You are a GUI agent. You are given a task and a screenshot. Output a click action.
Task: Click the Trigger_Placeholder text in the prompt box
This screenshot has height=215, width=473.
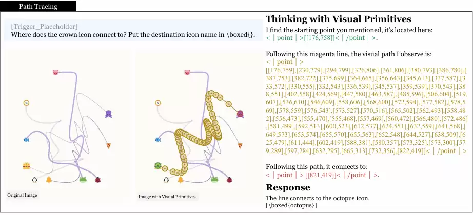pos(44,26)
